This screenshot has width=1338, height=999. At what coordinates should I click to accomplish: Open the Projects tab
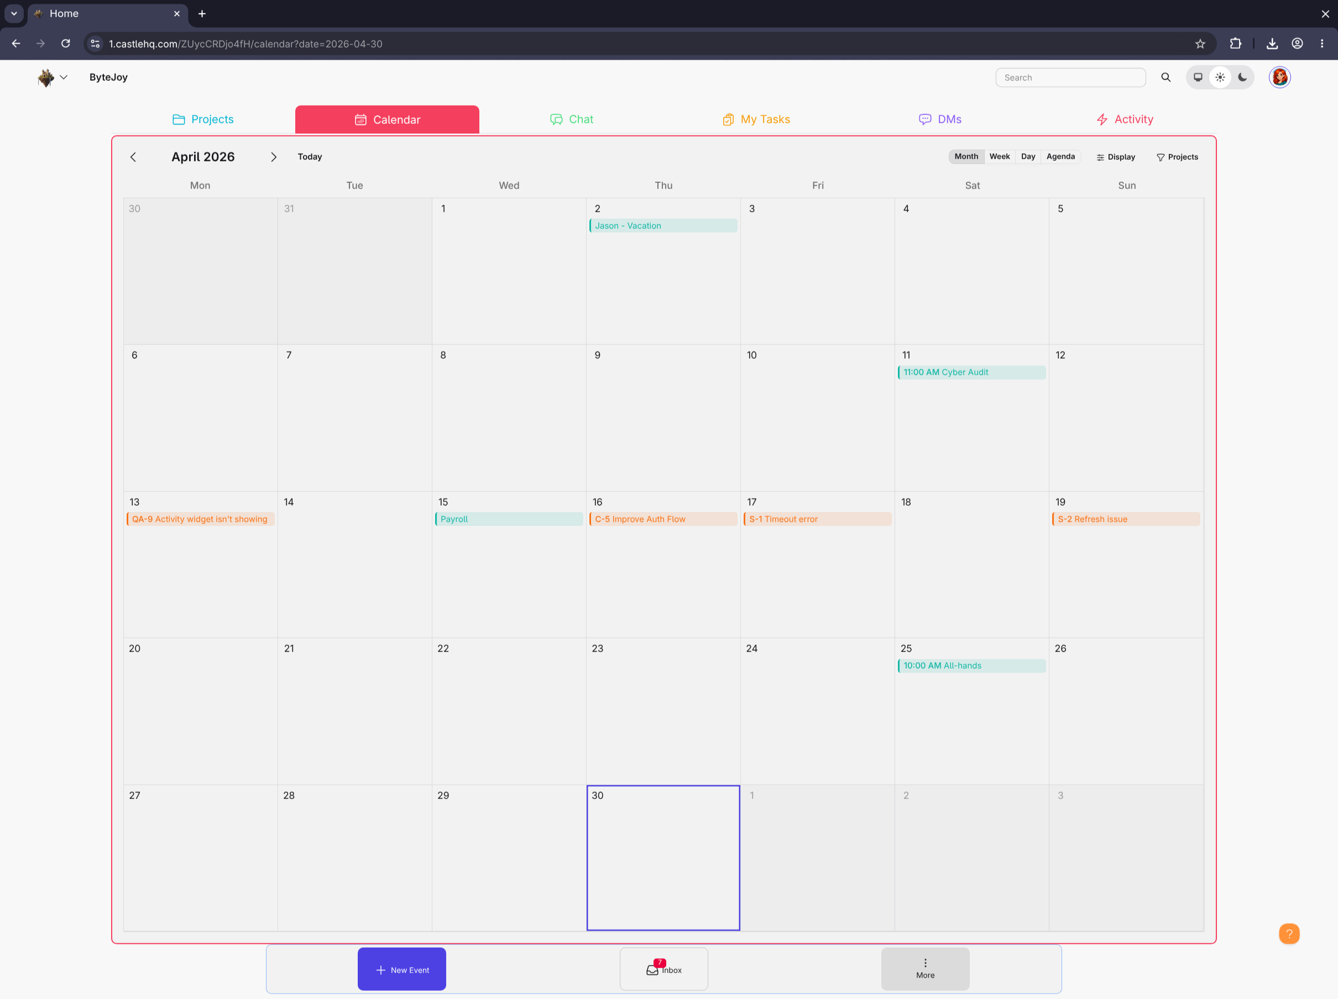pyautogui.click(x=203, y=119)
